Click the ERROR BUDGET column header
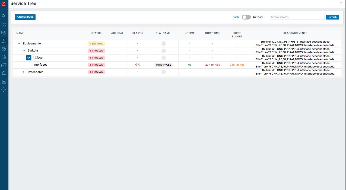 click(237, 35)
